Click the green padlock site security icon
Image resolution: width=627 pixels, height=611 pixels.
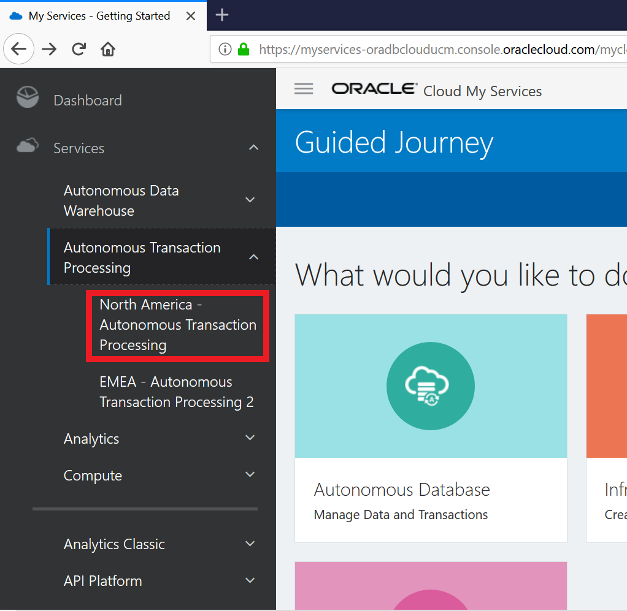tap(244, 49)
